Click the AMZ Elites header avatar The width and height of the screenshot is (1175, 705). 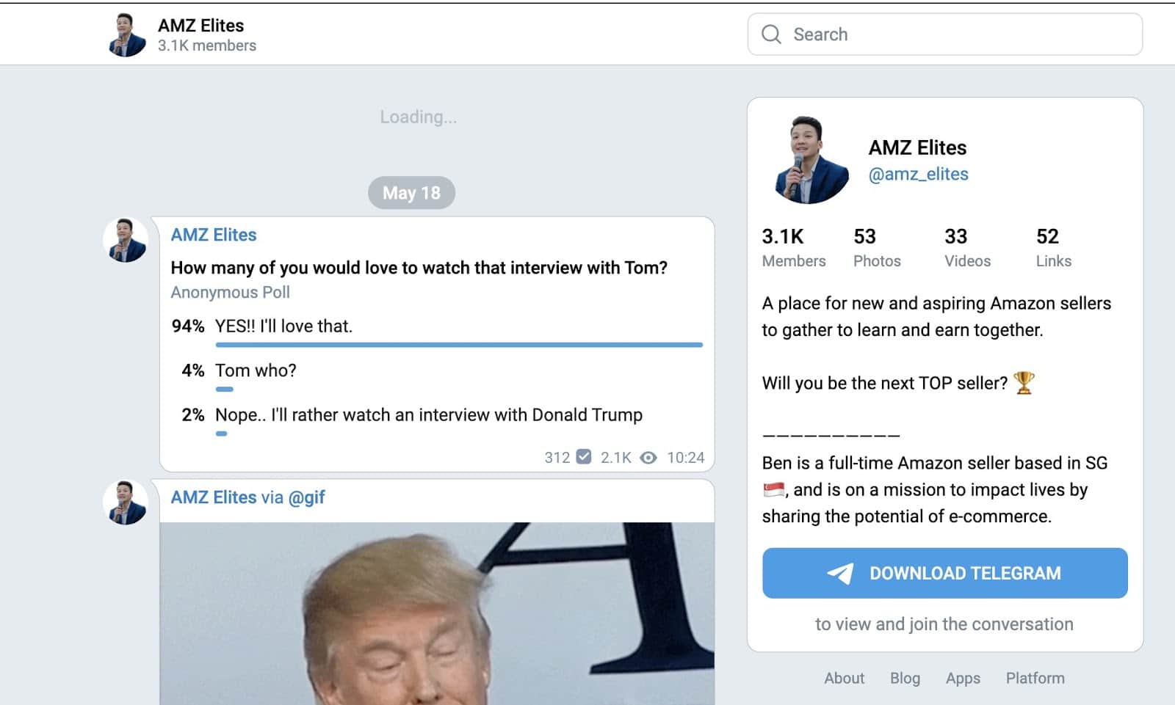point(127,34)
